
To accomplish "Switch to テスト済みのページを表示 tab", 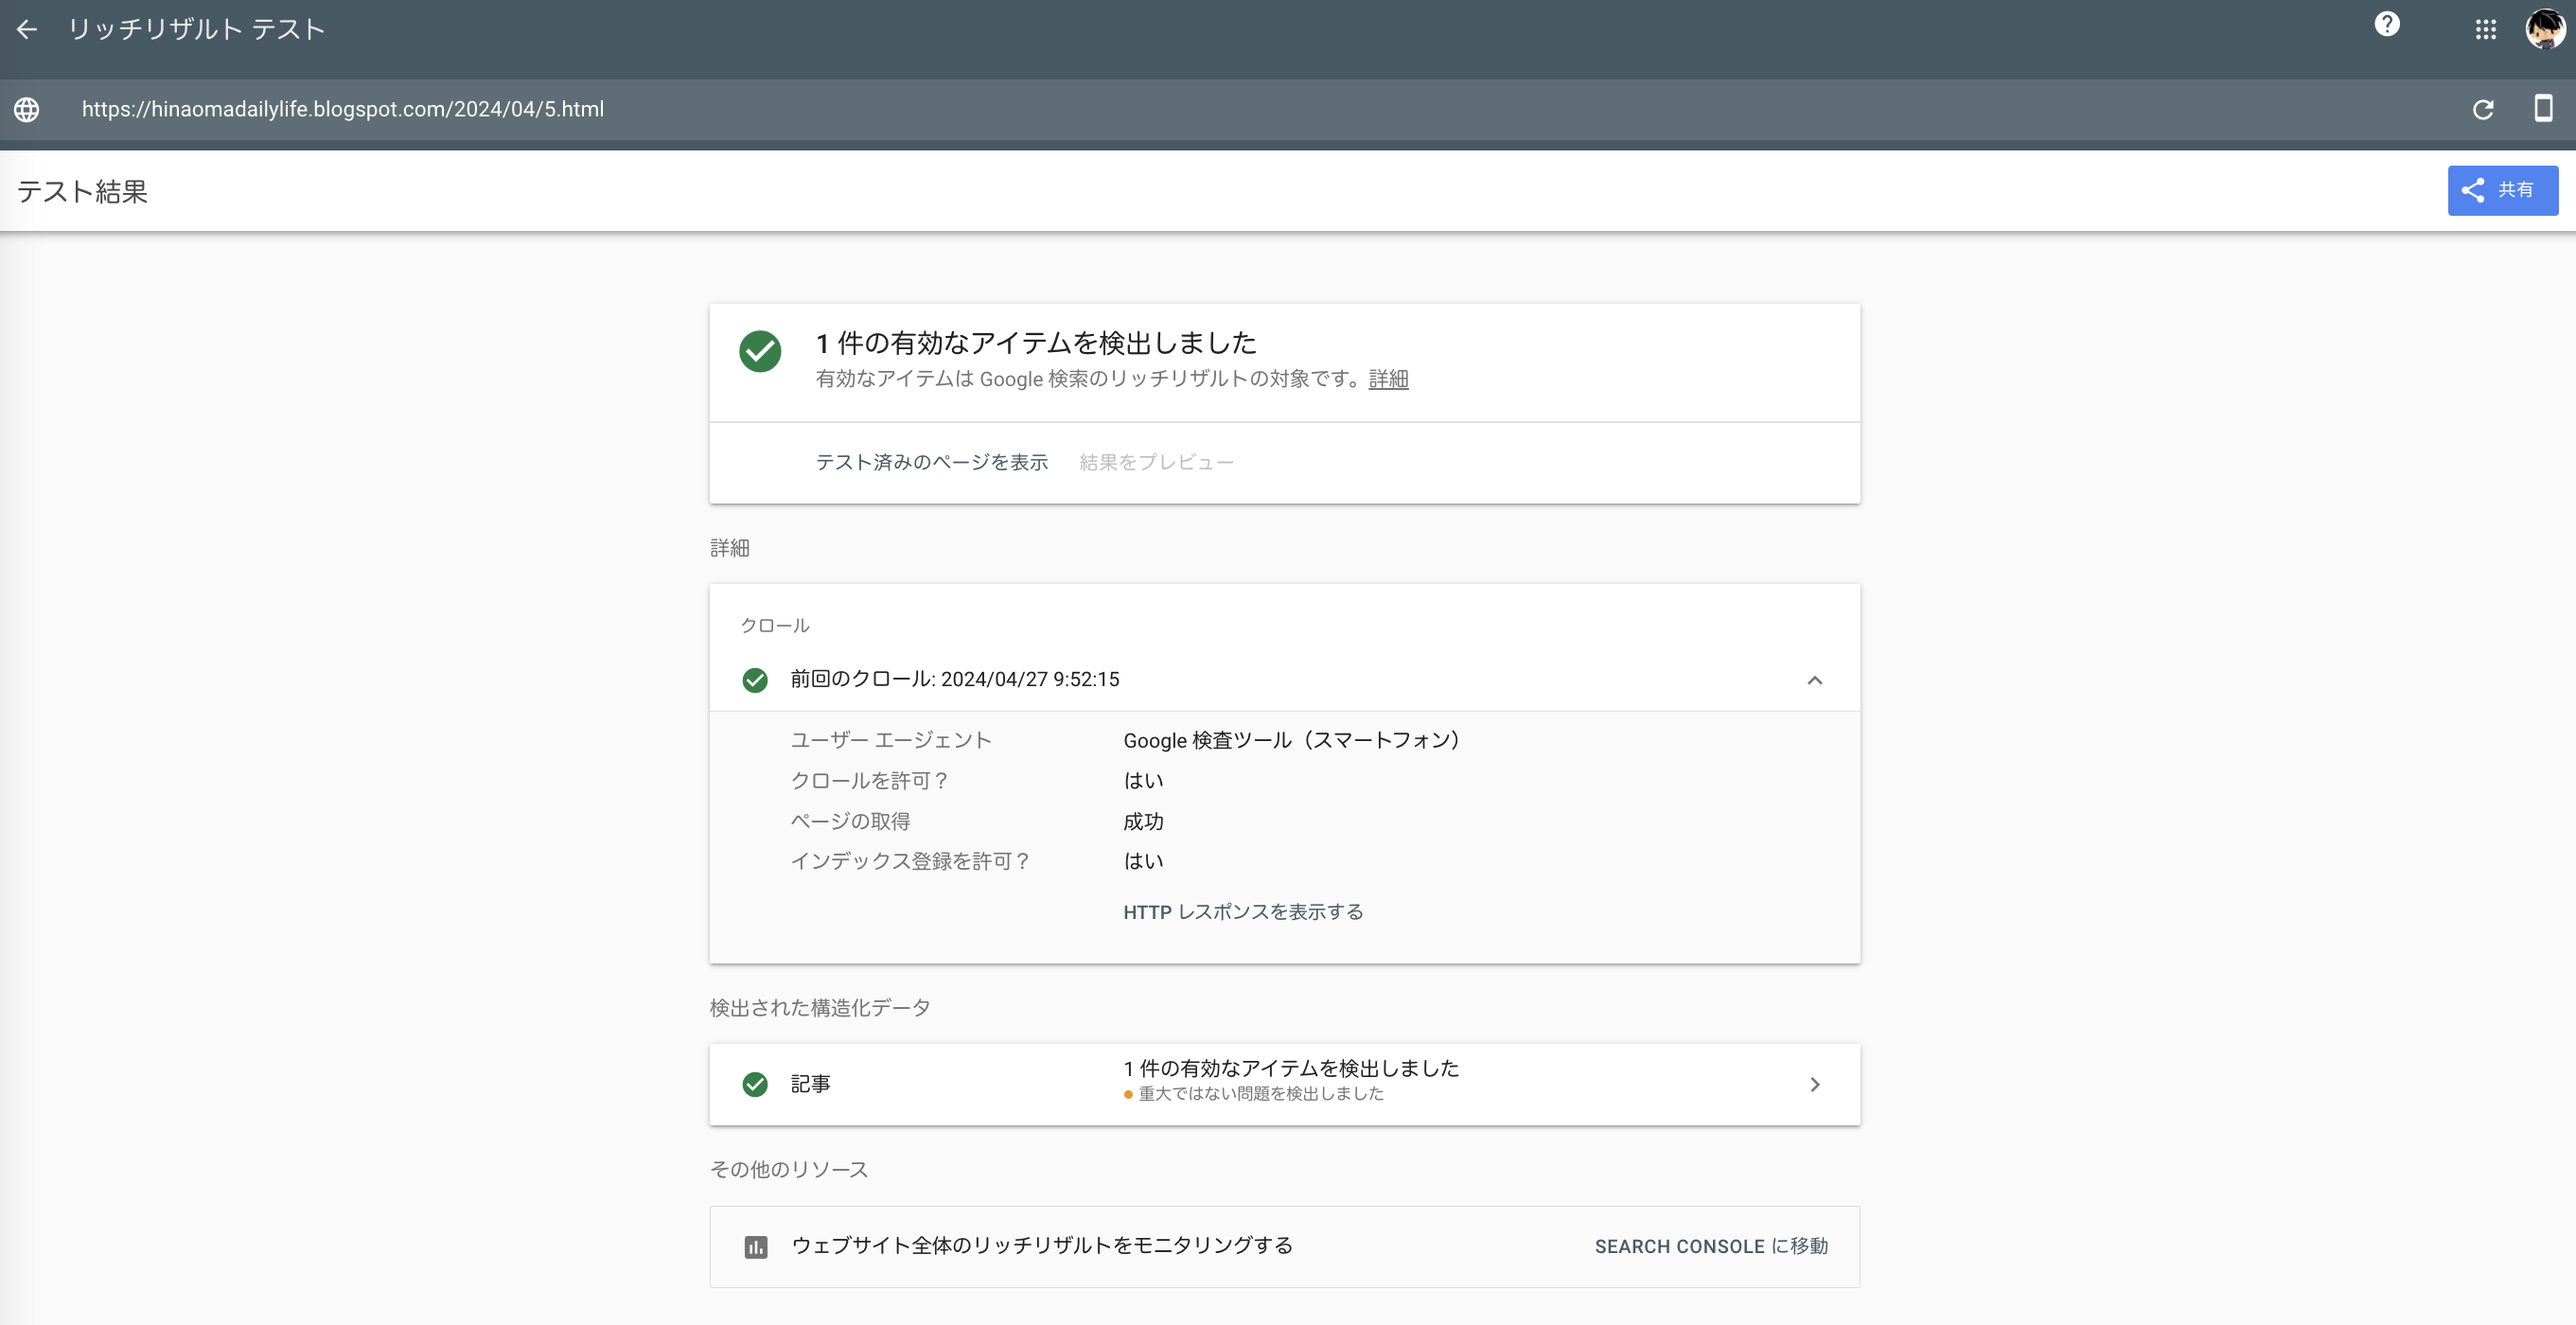I will tap(931, 462).
